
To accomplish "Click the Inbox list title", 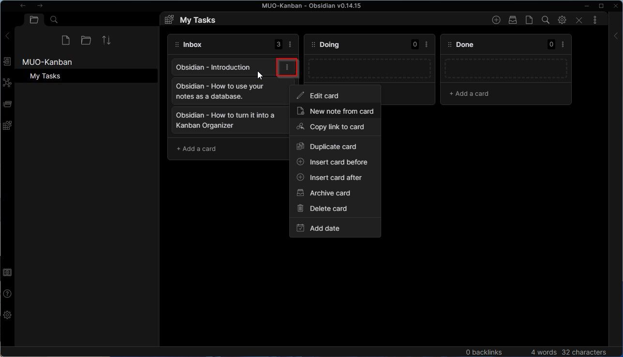I will (x=192, y=45).
